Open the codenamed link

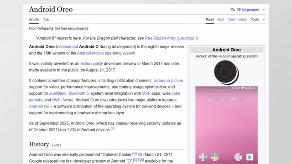coord(68,46)
